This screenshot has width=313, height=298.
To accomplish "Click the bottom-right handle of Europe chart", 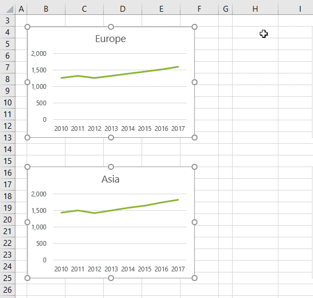I will (x=194, y=137).
